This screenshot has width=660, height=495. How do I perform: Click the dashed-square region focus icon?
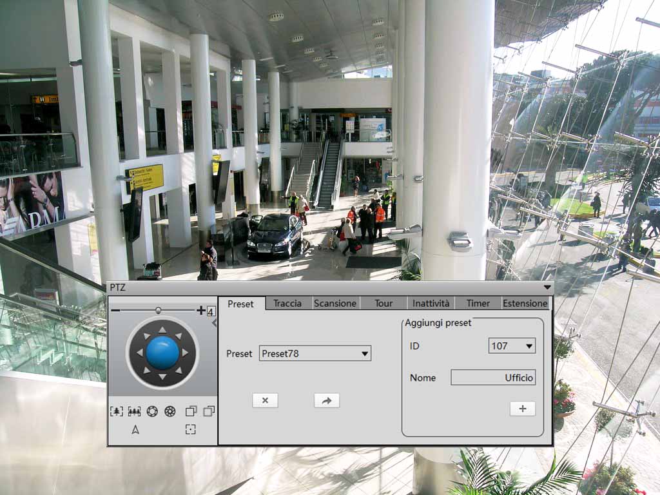(x=190, y=430)
